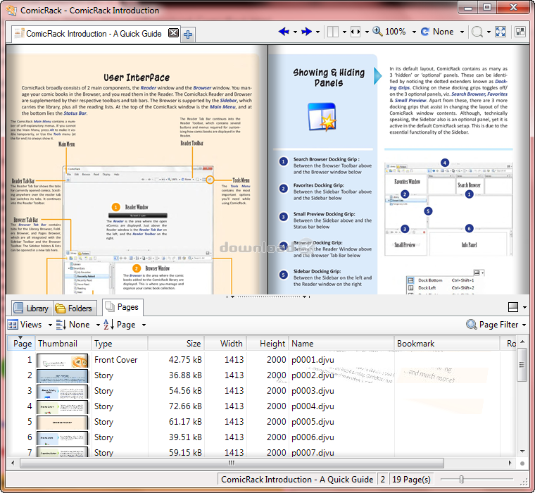Open the Views menu button
This screenshot has height=493, width=535.
tap(25, 325)
